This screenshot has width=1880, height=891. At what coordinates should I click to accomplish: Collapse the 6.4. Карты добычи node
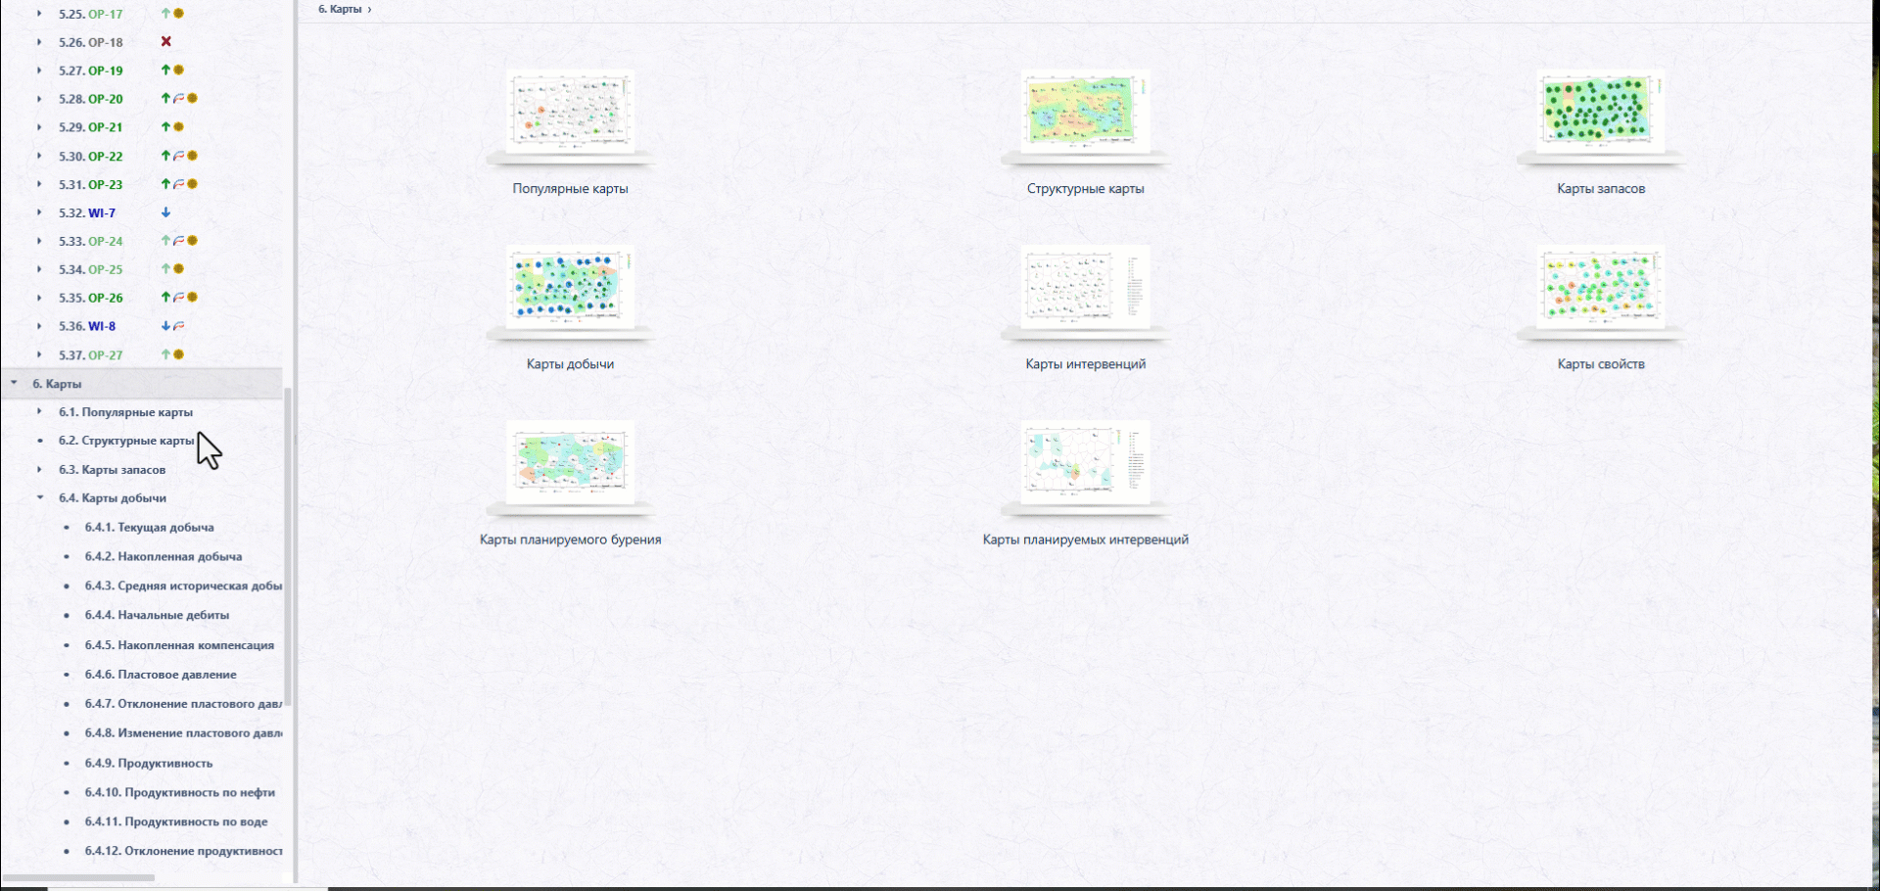click(x=40, y=498)
